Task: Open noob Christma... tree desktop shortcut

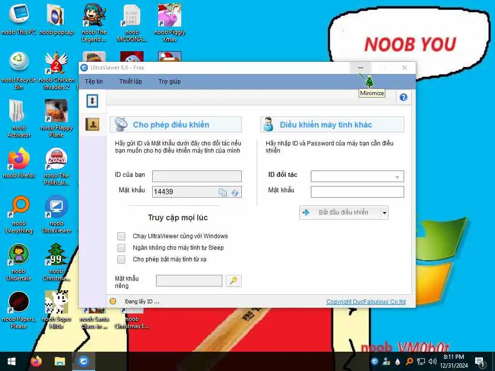Action: click(56, 262)
